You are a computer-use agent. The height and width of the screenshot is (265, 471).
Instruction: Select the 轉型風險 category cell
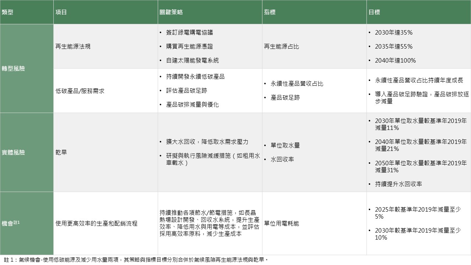click(x=14, y=68)
